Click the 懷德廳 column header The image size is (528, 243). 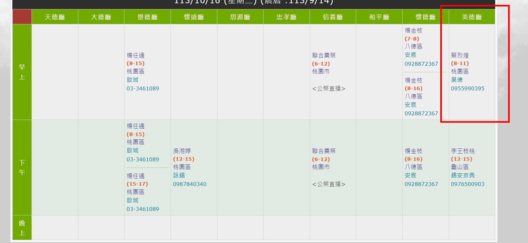click(x=425, y=17)
